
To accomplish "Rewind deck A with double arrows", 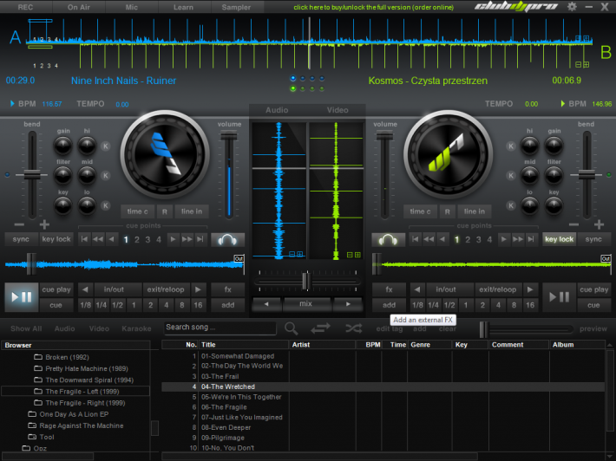I will [98, 239].
